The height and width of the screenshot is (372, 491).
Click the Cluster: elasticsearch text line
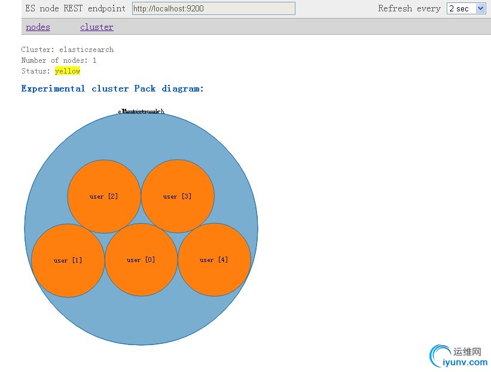[68, 50]
